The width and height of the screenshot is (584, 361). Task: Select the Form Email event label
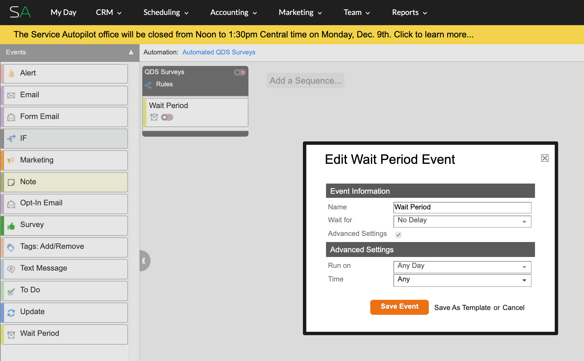tap(39, 117)
